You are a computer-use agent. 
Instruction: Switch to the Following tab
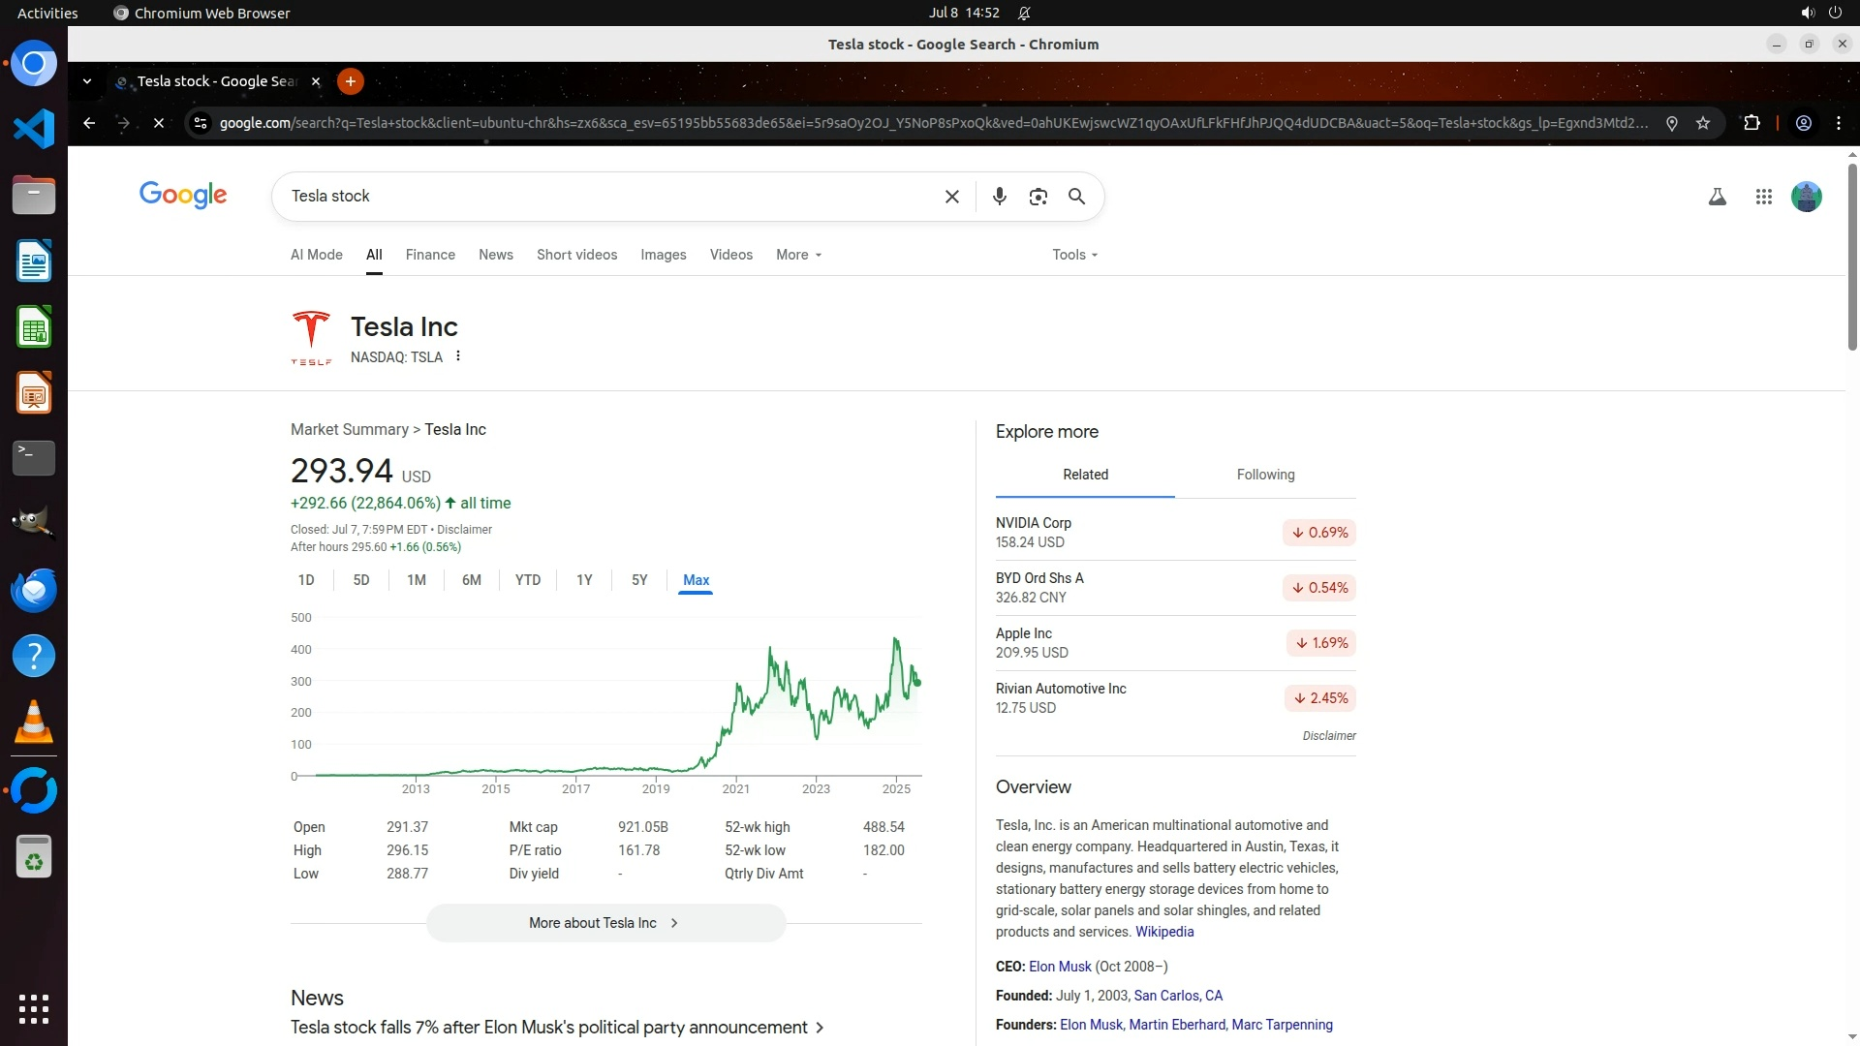click(x=1265, y=475)
